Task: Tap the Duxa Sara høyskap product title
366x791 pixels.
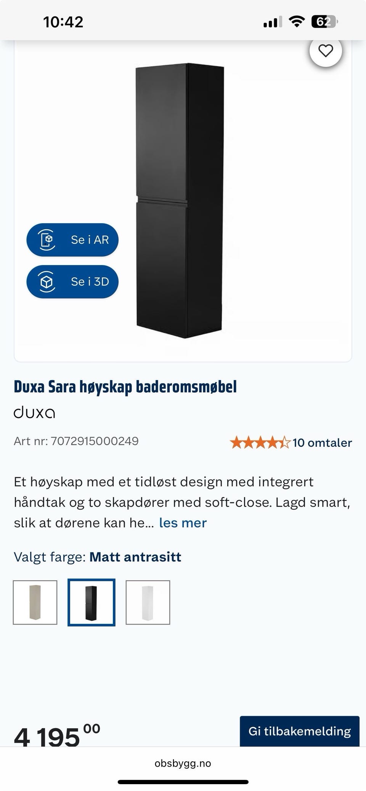Action: pos(125,387)
